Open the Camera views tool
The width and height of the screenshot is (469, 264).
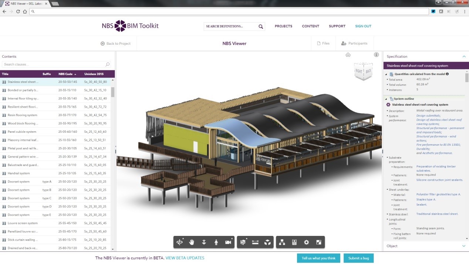(x=228, y=242)
